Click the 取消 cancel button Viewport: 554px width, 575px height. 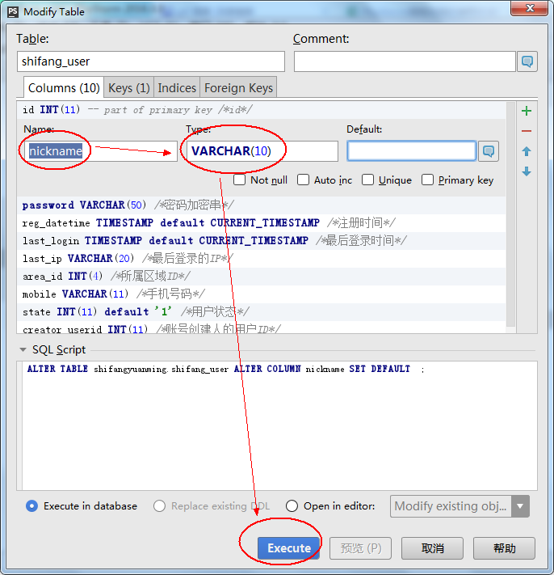click(x=432, y=548)
